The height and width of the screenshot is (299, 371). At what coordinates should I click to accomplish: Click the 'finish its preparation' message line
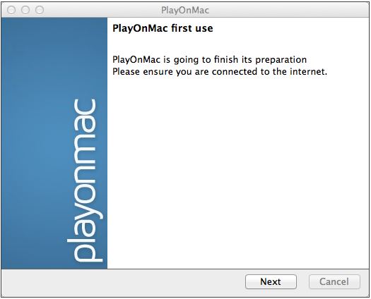209,59
